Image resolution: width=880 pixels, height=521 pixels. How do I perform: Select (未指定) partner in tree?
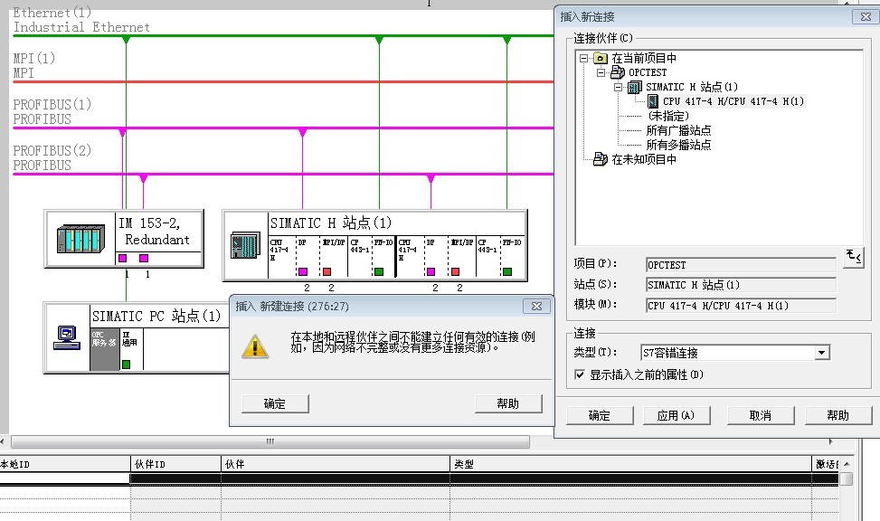tap(667, 116)
